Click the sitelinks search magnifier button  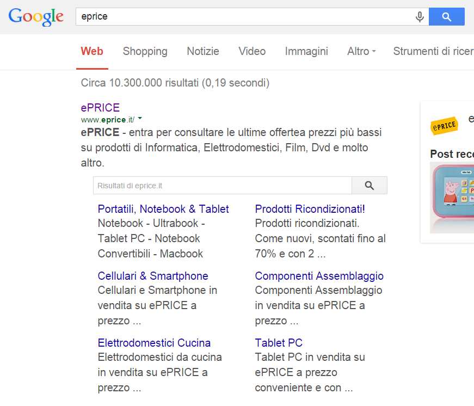coord(369,186)
